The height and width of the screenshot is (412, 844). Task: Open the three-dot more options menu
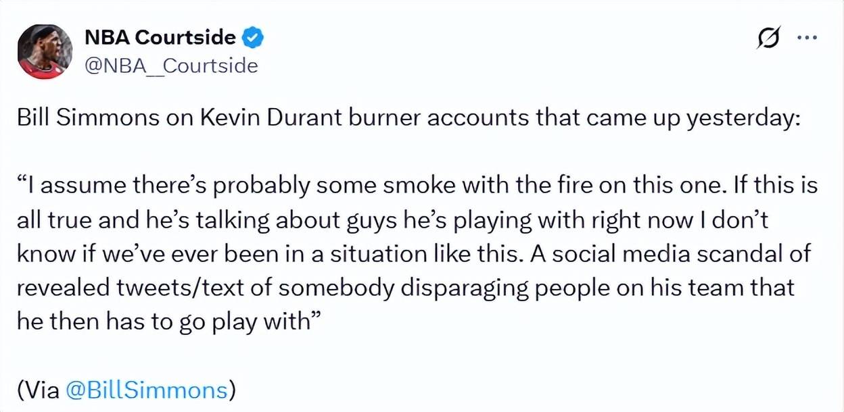coord(807,38)
